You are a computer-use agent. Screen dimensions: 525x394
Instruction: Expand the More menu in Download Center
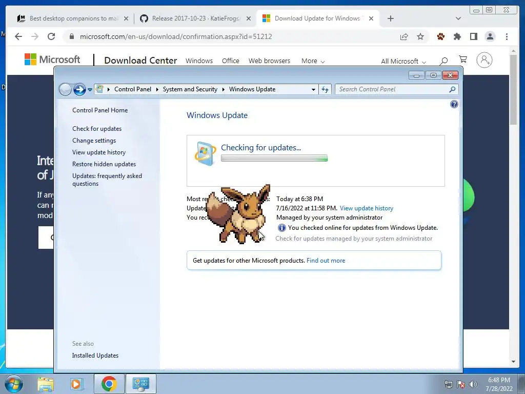point(313,61)
